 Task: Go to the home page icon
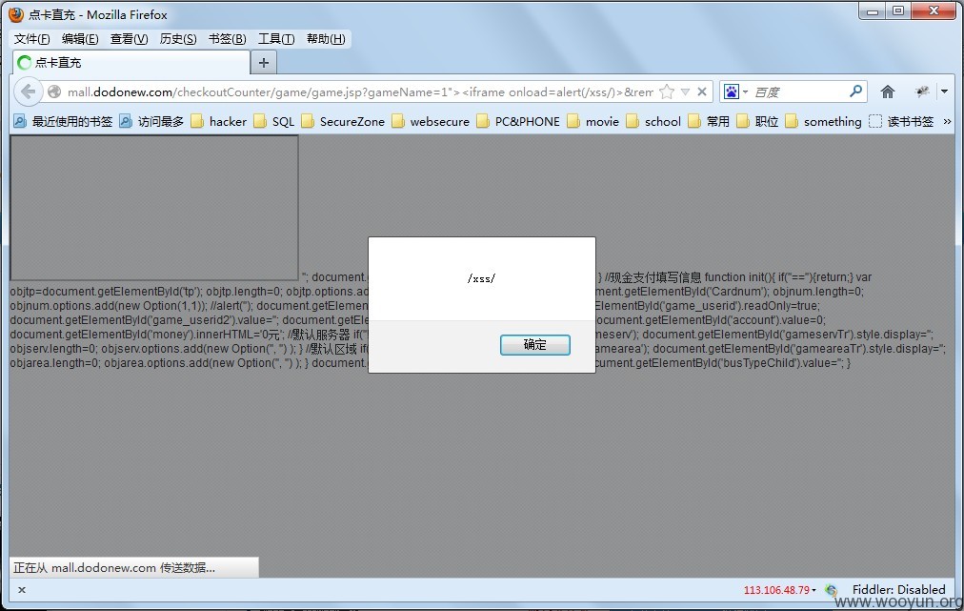point(887,92)
